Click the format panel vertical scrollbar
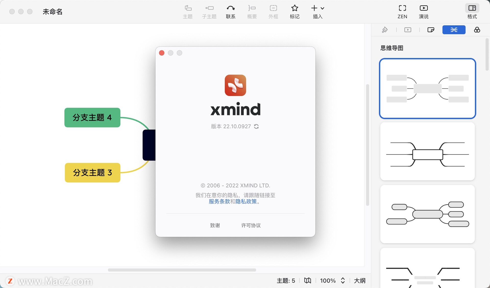The image size is (490, 288). (x=487, y=54)
